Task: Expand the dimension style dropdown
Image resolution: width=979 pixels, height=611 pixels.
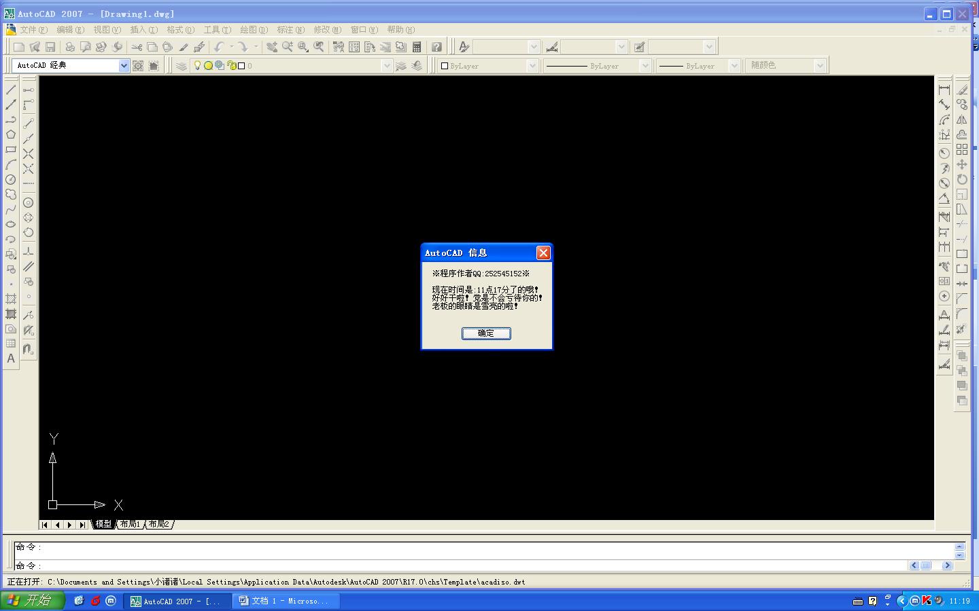Action: 621,47
